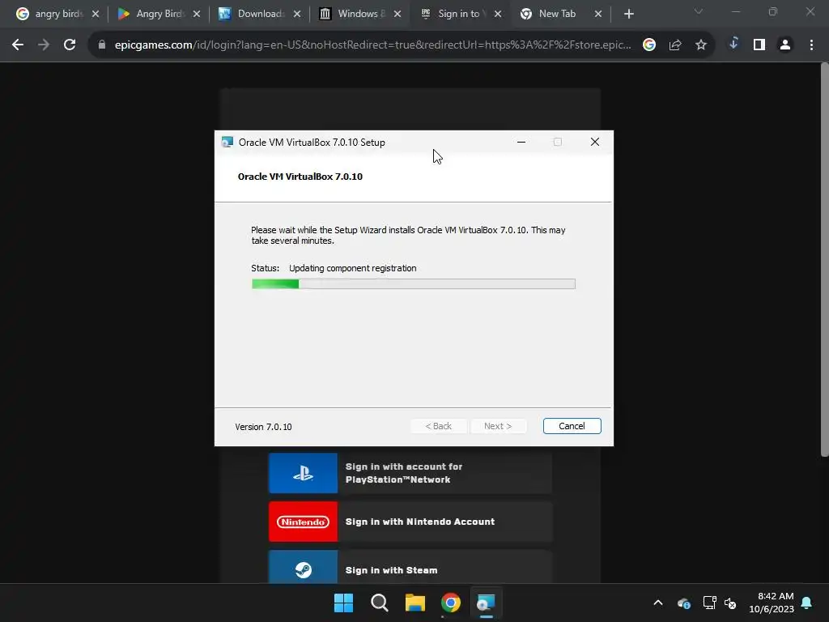The width and height of the screenshot is (829, 622).
Task: View site information lock icon
Action: tap(102, 45)
